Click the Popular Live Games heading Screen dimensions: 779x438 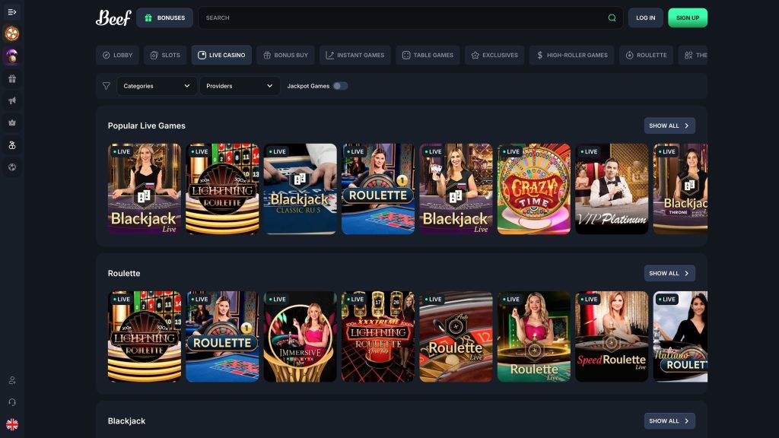pyautogui.click(x=147, y=125)
